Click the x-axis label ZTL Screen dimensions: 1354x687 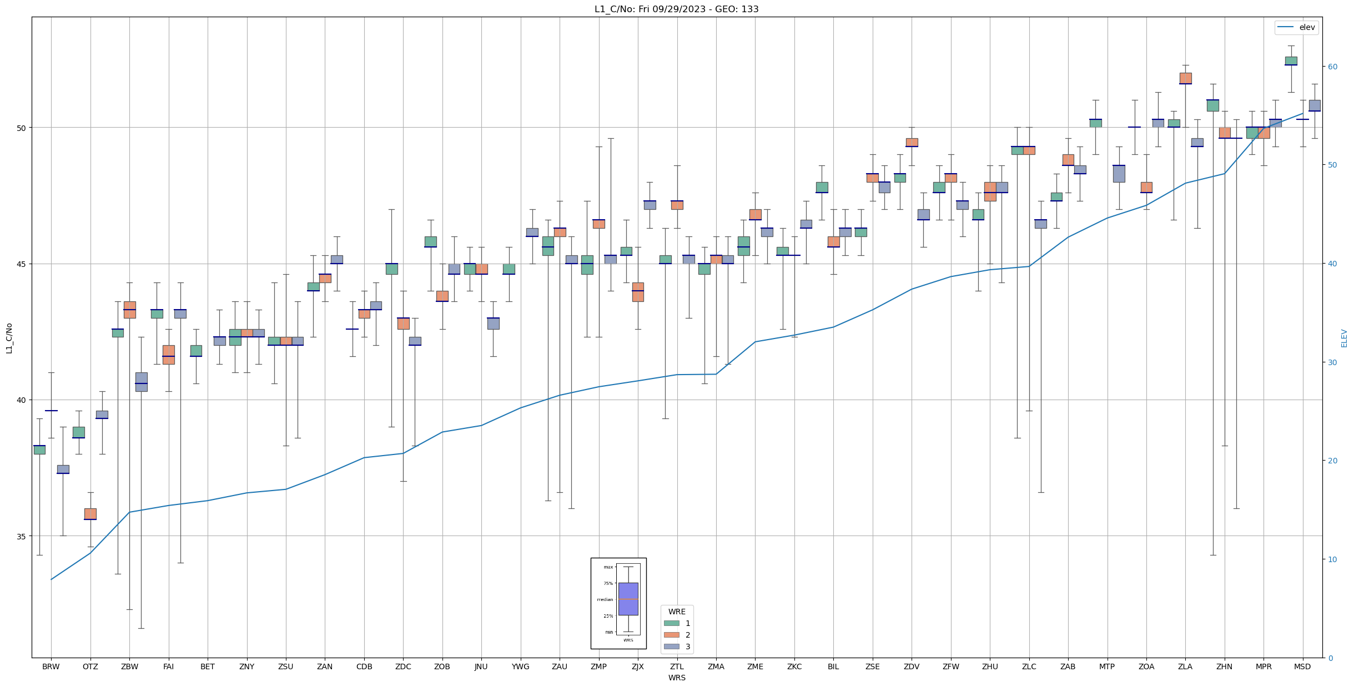coord(677,666)
